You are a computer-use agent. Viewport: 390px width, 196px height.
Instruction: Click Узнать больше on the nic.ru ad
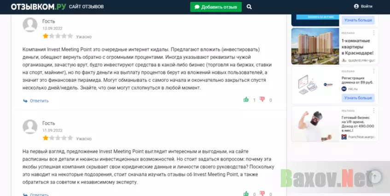358,98
